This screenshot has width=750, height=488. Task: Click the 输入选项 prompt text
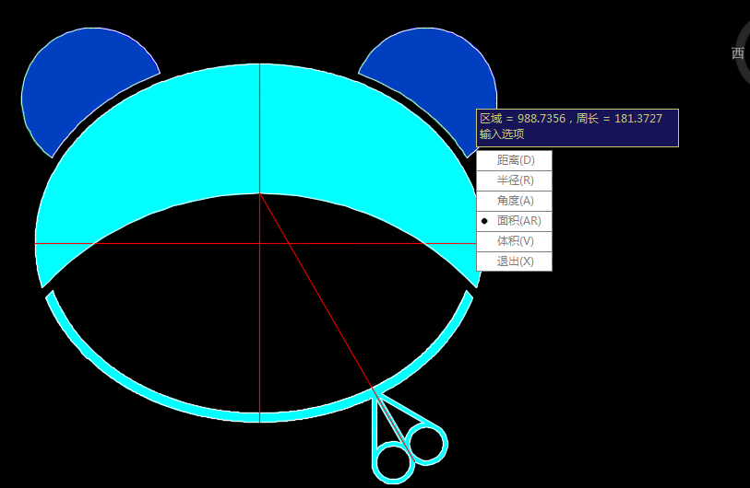pos(502,134)
